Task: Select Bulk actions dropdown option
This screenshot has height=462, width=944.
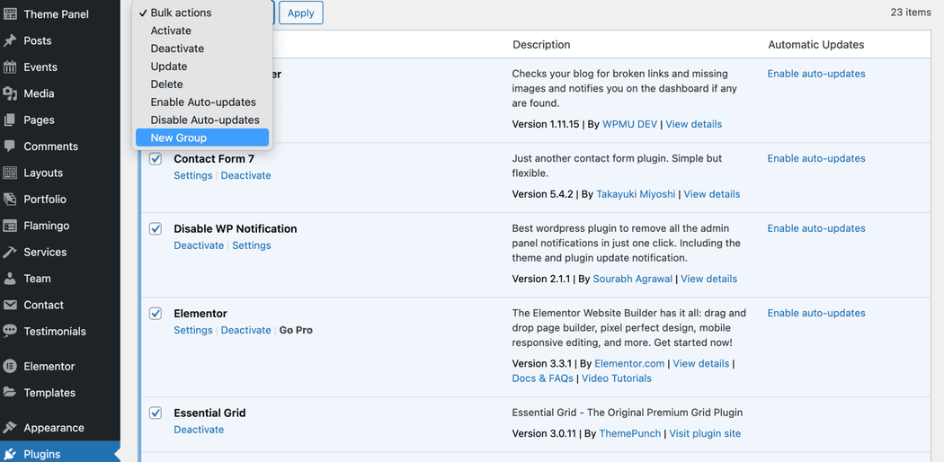Action: tap(201, 13)
